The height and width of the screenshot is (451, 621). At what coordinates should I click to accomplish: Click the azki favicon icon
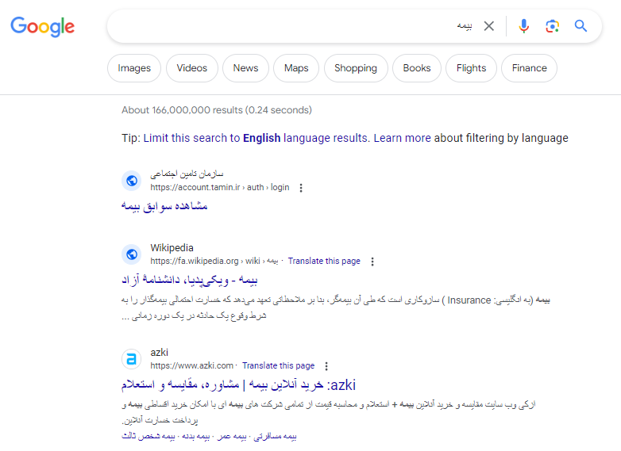tap(132, 359)
